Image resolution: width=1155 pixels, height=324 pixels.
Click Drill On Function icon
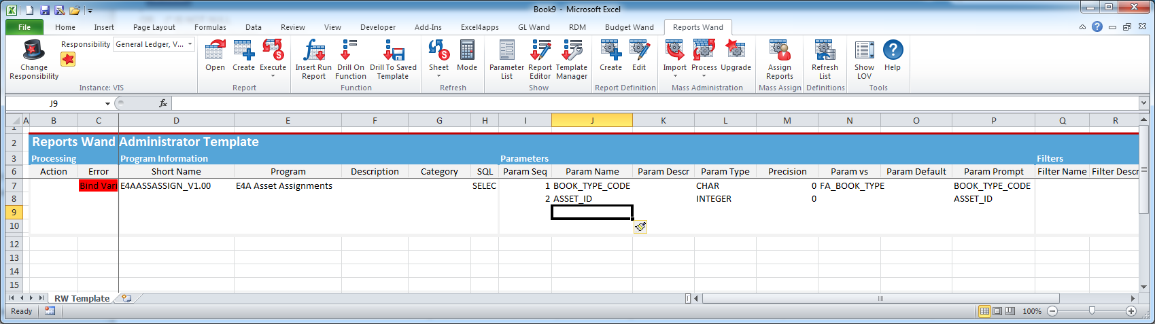pyautogui.click(x=350, y=50)
